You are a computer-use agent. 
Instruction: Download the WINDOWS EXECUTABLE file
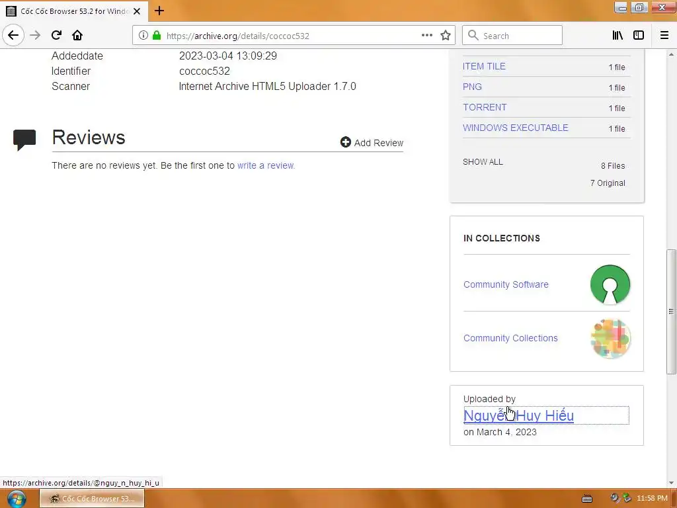click(516, 128)
